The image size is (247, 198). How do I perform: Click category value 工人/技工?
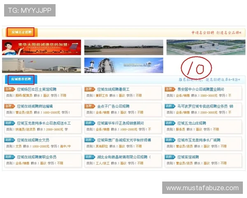103,163
